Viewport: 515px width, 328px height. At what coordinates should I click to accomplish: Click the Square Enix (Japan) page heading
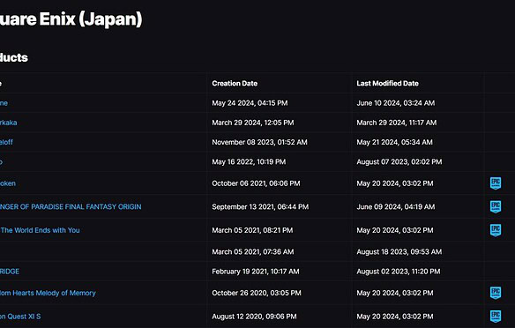[x=71, y=19]
